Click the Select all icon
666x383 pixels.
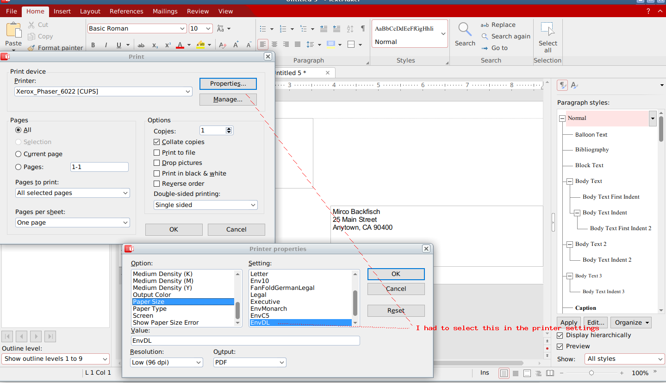(x=548, y=30)
